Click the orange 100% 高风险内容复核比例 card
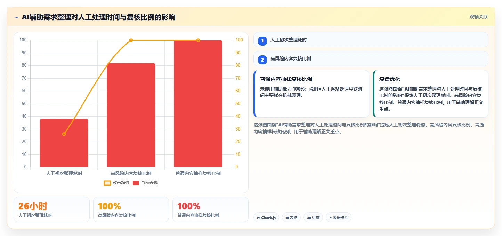502x236 pixels. coord(131,210)
